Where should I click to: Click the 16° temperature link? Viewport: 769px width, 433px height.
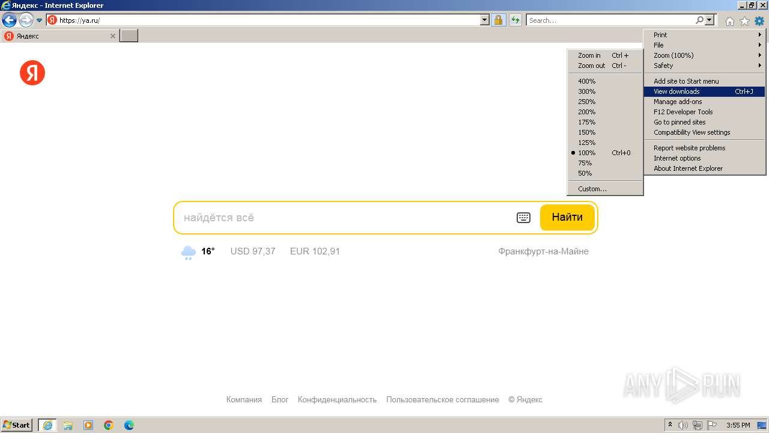click(x=208, y=251)
